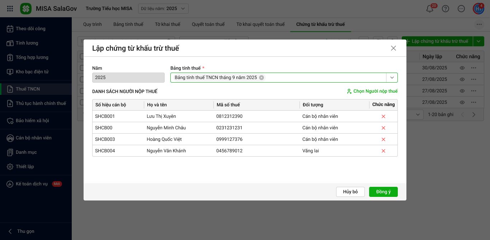The image size is (490, 240).
Task: Close the Lập chứng từ dialog
Action: coord(393,48)
